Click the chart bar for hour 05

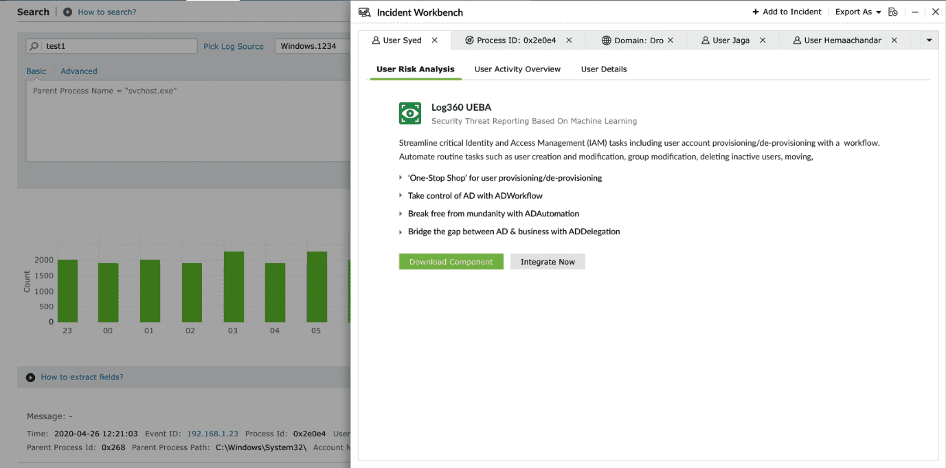317,287
